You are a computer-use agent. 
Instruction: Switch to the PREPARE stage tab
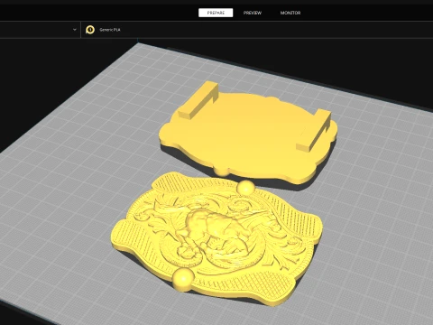216,13
